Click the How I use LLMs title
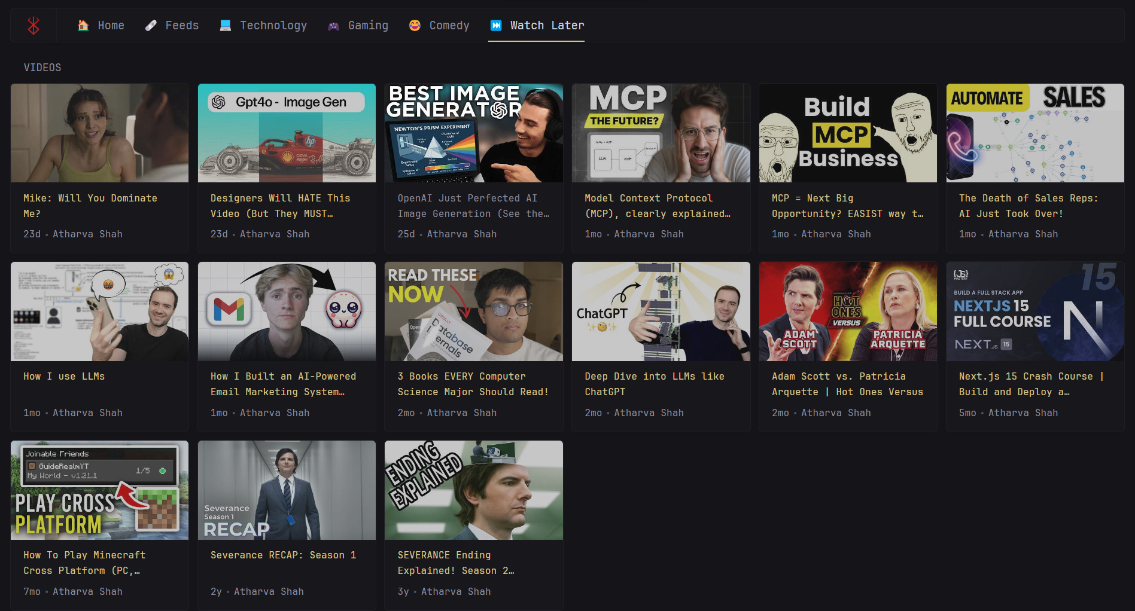The height and width of the screenshot is (611, 1135). pos(64,376)
